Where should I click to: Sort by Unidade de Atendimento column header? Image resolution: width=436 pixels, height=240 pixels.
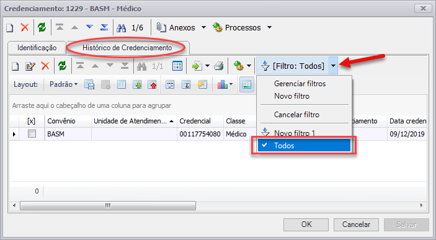pos(135,121)
